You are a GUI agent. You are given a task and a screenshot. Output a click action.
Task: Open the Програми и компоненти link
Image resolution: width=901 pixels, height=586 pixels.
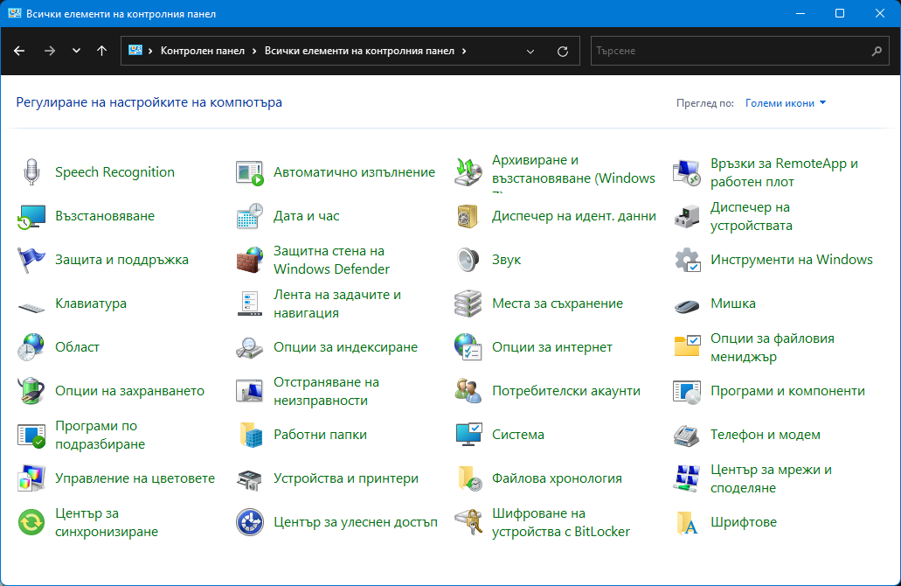787,391
